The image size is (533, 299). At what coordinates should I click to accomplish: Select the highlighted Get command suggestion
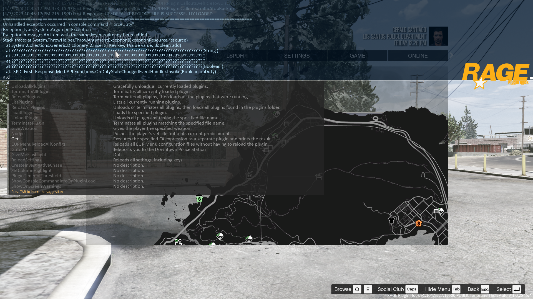[x=15, y=139]
